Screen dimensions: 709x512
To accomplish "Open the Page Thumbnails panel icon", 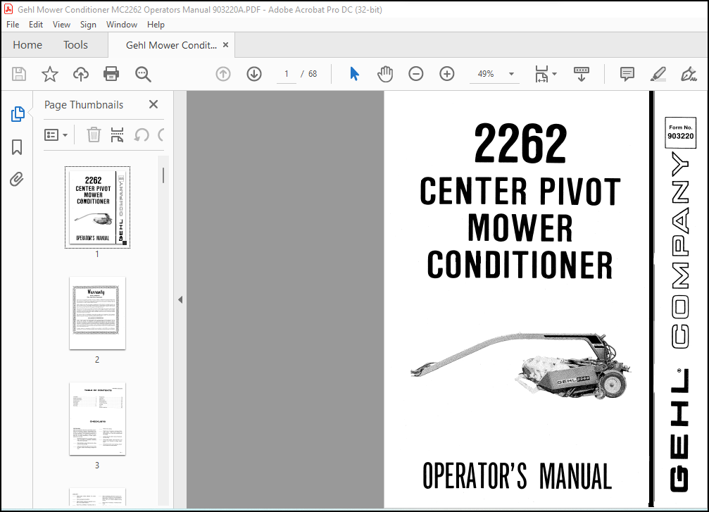I will pos(17,114).
